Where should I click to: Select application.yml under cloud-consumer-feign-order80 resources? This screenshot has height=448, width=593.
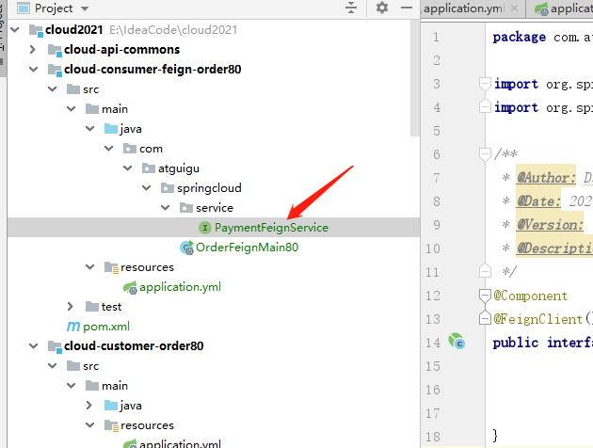tap(180, 287)
